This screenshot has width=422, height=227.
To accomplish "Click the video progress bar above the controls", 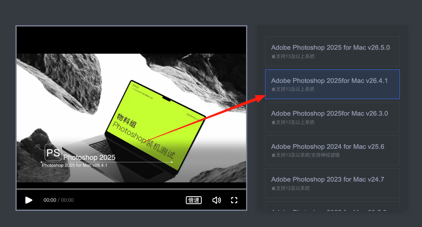I will click(131, 189).
